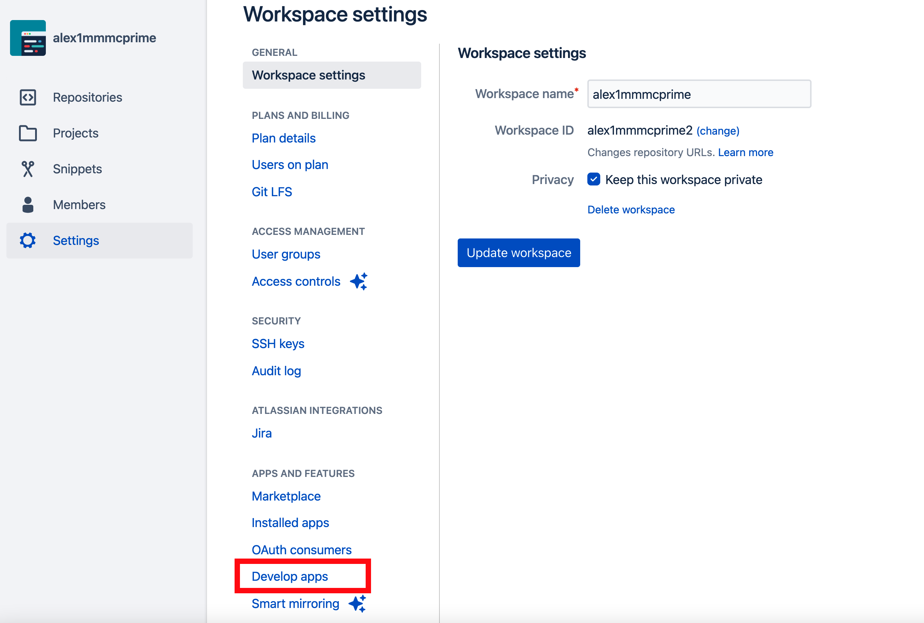Click the premium sparkle icon beside Smart mirroring
This screenshot has width=924, height=623.
click(357, 604)
